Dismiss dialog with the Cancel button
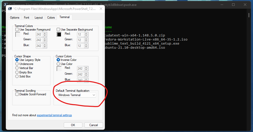 point(94,125)
